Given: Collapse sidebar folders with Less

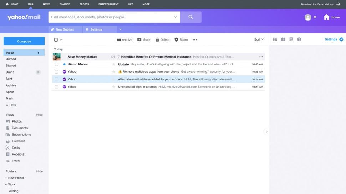Looking at the screenshot, I should pyautogui.click(x=11, y=105).
